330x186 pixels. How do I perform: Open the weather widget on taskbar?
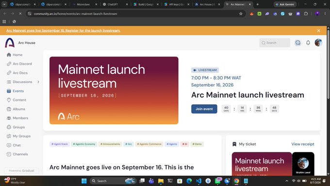(15, 181)
